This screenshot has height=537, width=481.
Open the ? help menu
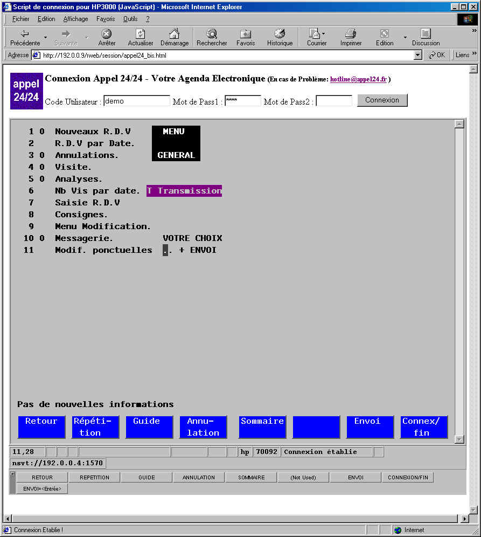(x=148, y=19)
